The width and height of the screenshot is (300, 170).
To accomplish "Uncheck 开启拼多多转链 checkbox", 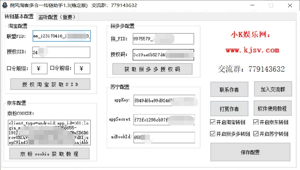I will (x=212, y=133).
